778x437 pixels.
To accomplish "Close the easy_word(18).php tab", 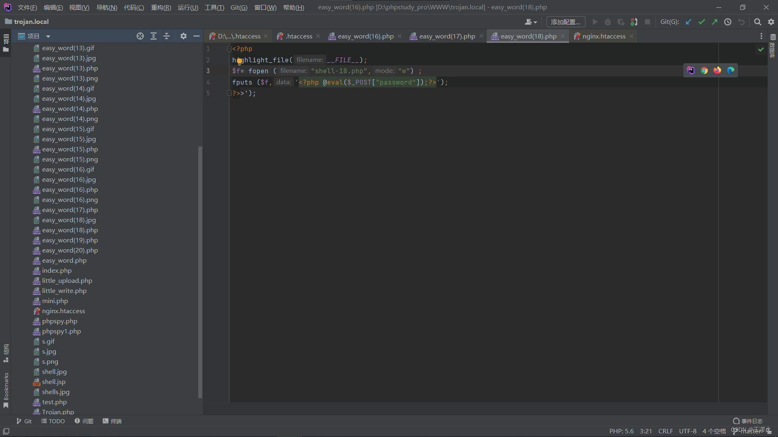I will click(x=563, y=36).
